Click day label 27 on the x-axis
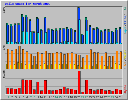 click(x=105, y=97)
